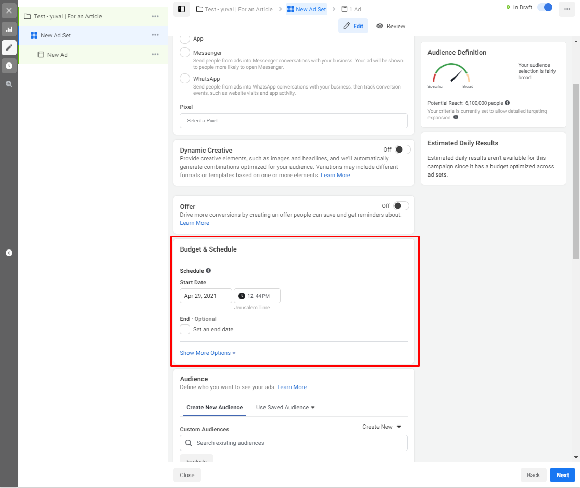Click the campaign folder icon in breadcrumb

(199, 9)
